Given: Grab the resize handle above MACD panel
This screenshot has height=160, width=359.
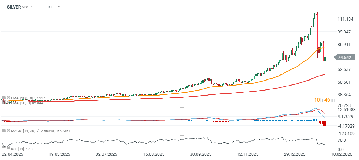Looking at the screenshot, I should click(181, 107).
